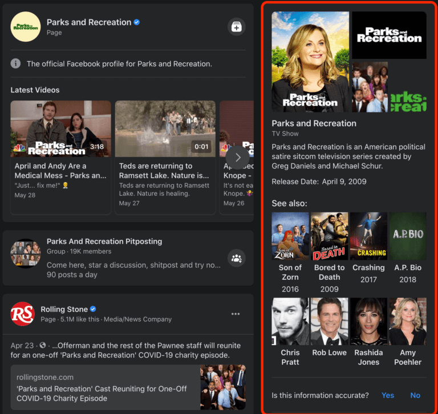Open Rolling Stone page name link
This screenshot has height=414, width=438.
point(64,309)
